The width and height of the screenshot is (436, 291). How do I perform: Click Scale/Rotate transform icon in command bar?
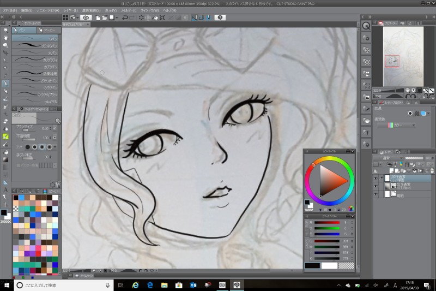tap(162, 17)
